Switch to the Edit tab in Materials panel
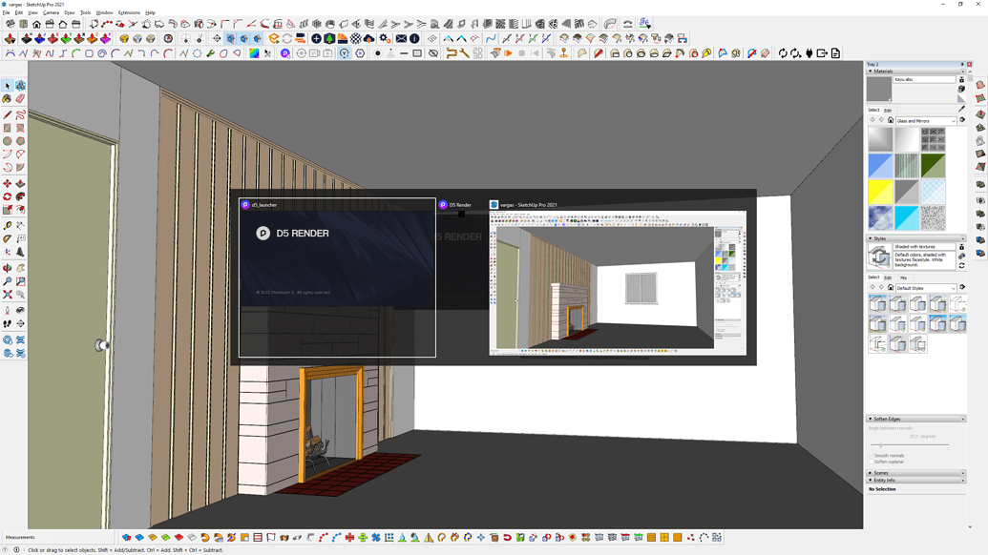The image size is (988, 555). [887, 111]
